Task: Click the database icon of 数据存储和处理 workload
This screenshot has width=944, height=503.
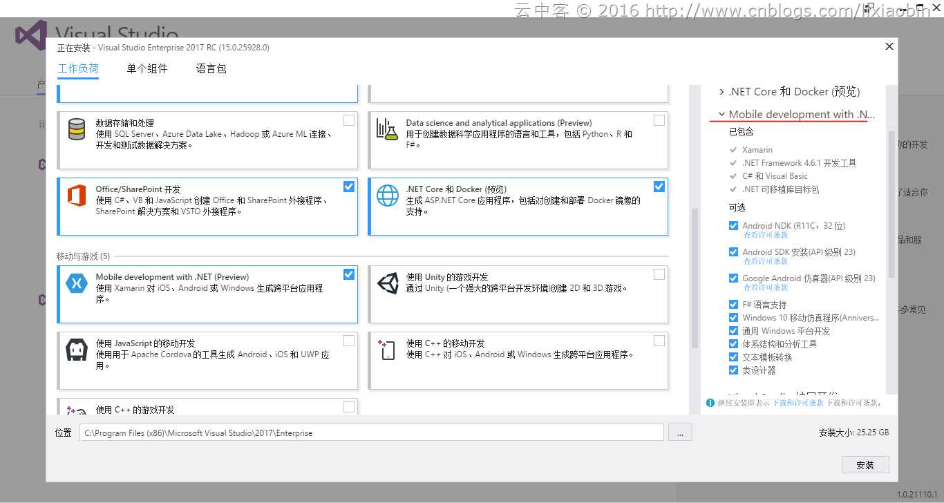Action: [x=77, y=129]
